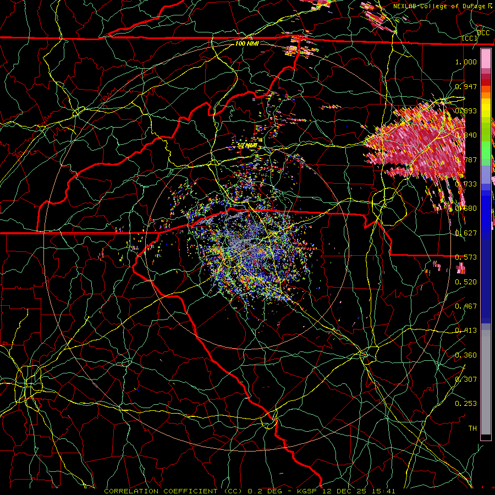This screenshot has height=495, width=495.
Task: Click the KGSP radar site identifier
Action: 308,491
